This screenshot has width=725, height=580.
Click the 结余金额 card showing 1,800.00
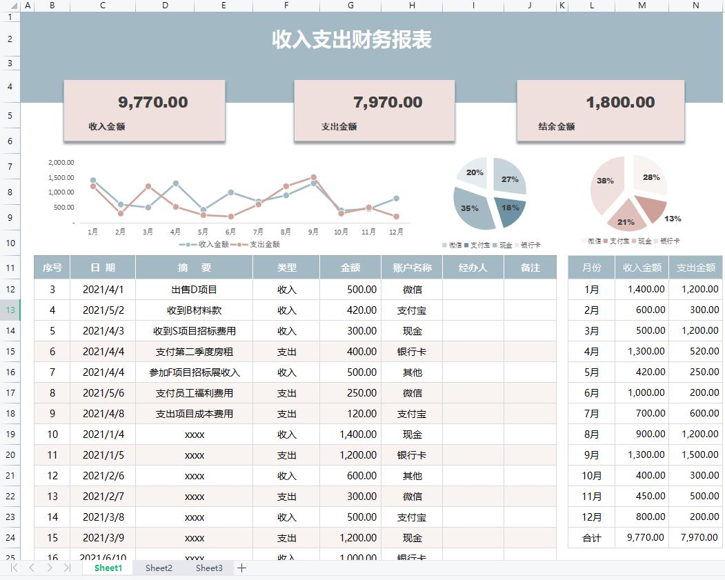pos(601,110)
